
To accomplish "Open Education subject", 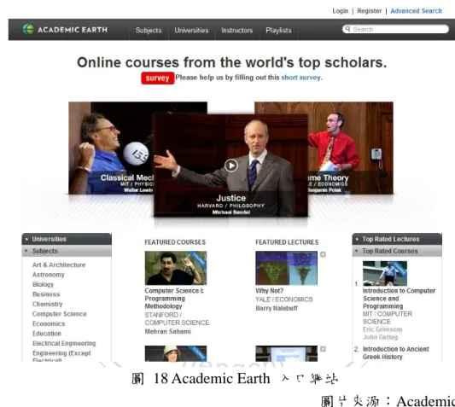I will point(47,334).
